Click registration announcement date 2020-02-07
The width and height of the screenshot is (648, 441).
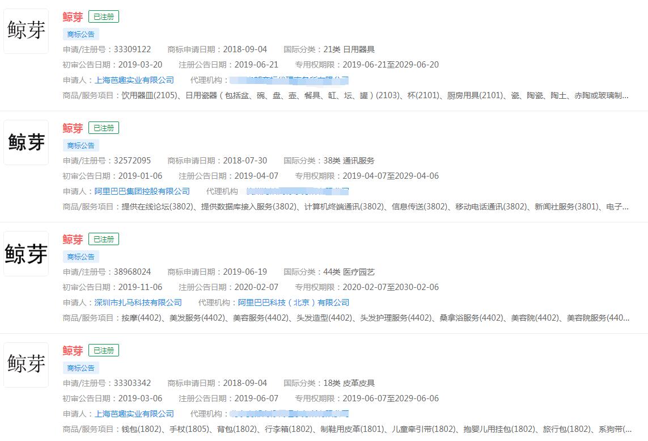click(256, 287)
